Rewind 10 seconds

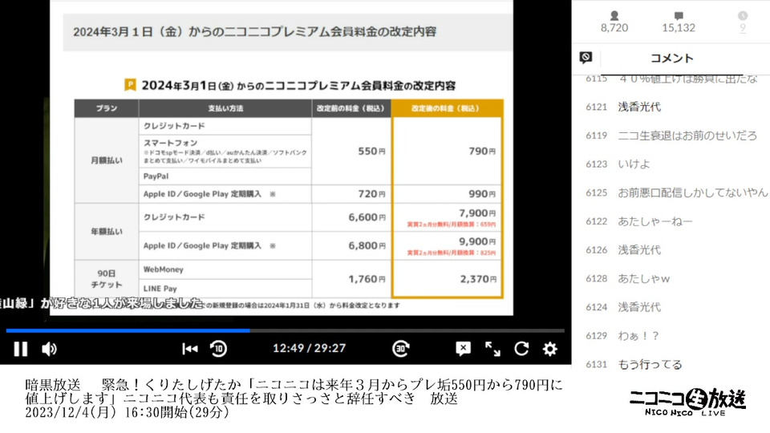pyautogui.click(x=218, y=349)
